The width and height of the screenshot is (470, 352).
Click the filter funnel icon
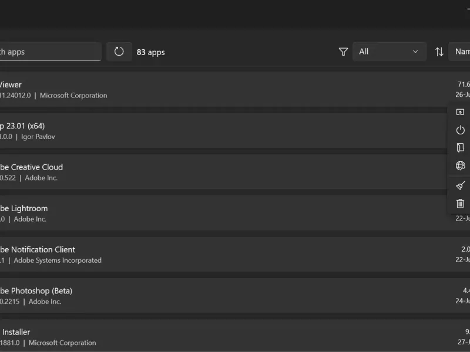343,52
